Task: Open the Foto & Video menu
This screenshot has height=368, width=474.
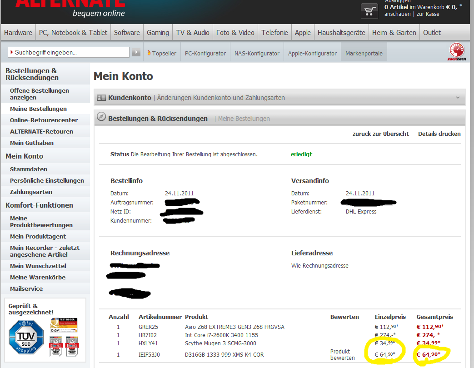Action: (235, 33)
